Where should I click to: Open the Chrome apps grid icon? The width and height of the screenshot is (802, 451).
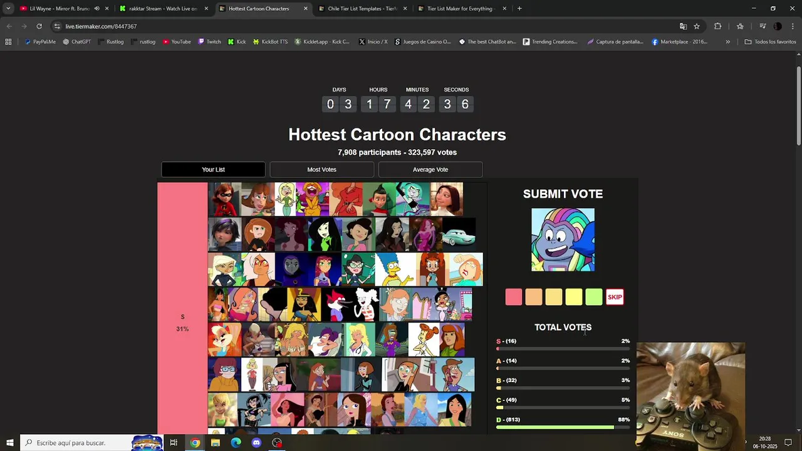click(x=8, y=42)
